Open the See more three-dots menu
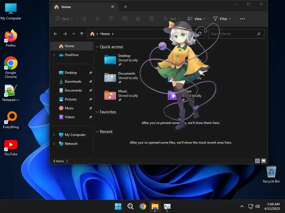This screenshot has height=213, width=285. pyautogui.click(x=242, y=19)
